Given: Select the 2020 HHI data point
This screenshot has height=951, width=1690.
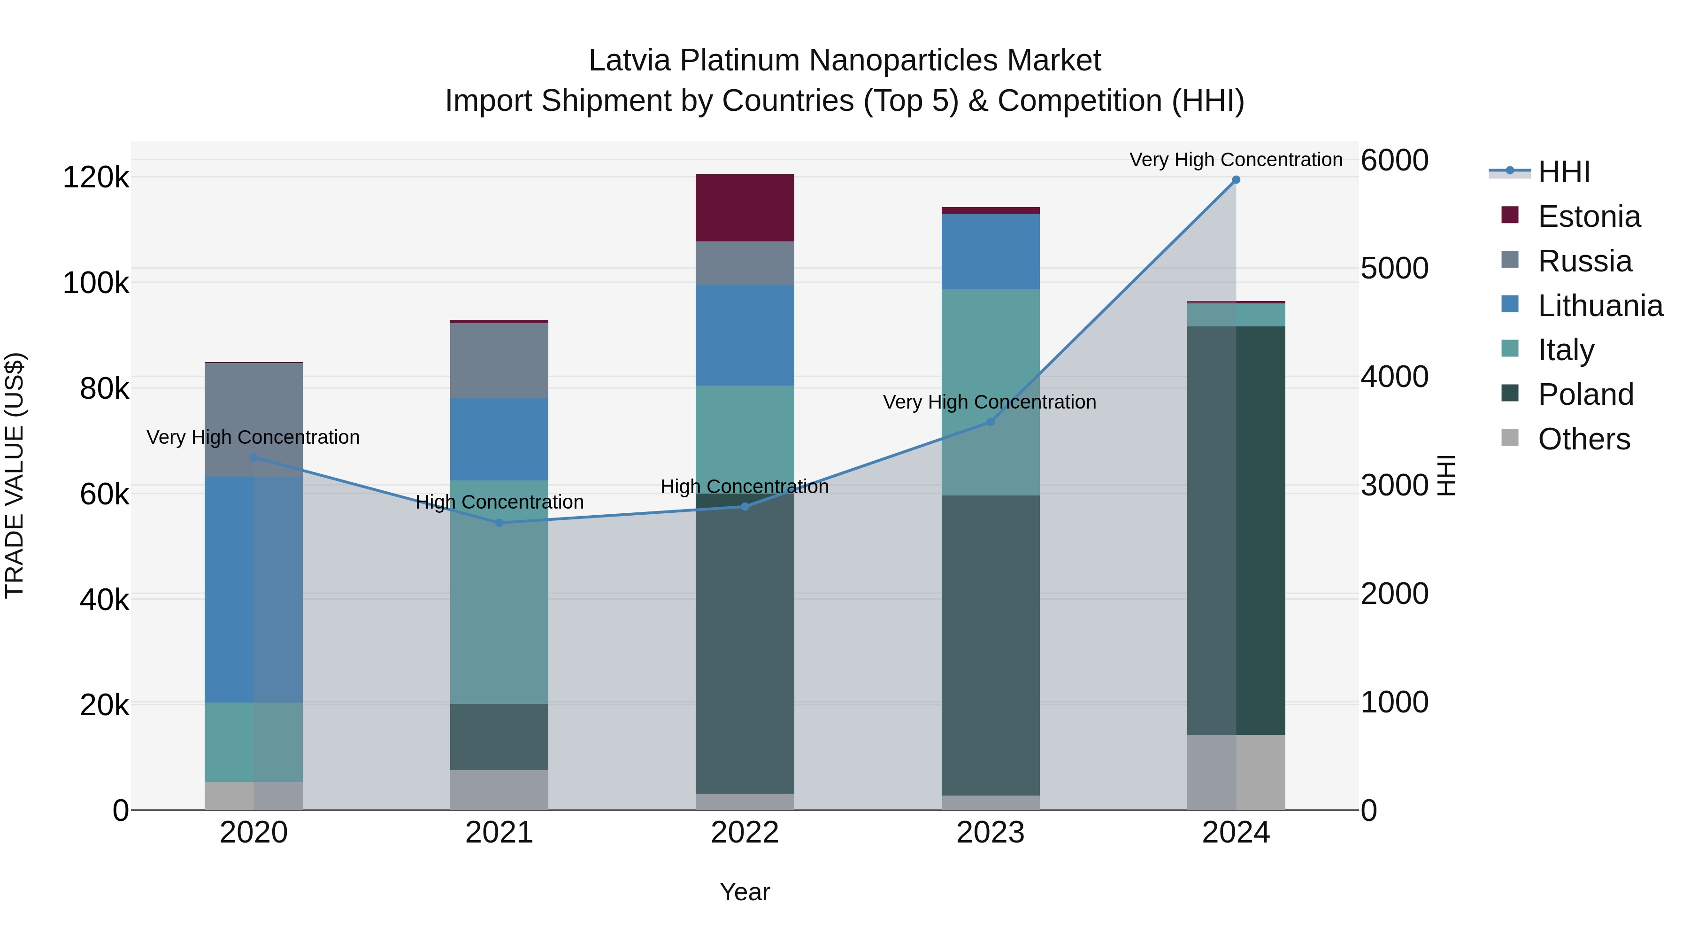Looking at the screenshot, I should 254,457.
